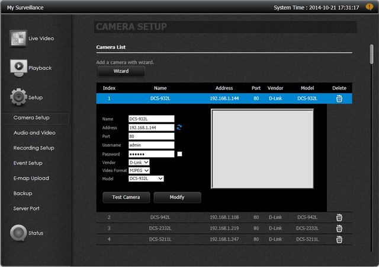Viewport: 379px width, 267px height.
Task: Click the Address column header
Action: tap(224, 88)
